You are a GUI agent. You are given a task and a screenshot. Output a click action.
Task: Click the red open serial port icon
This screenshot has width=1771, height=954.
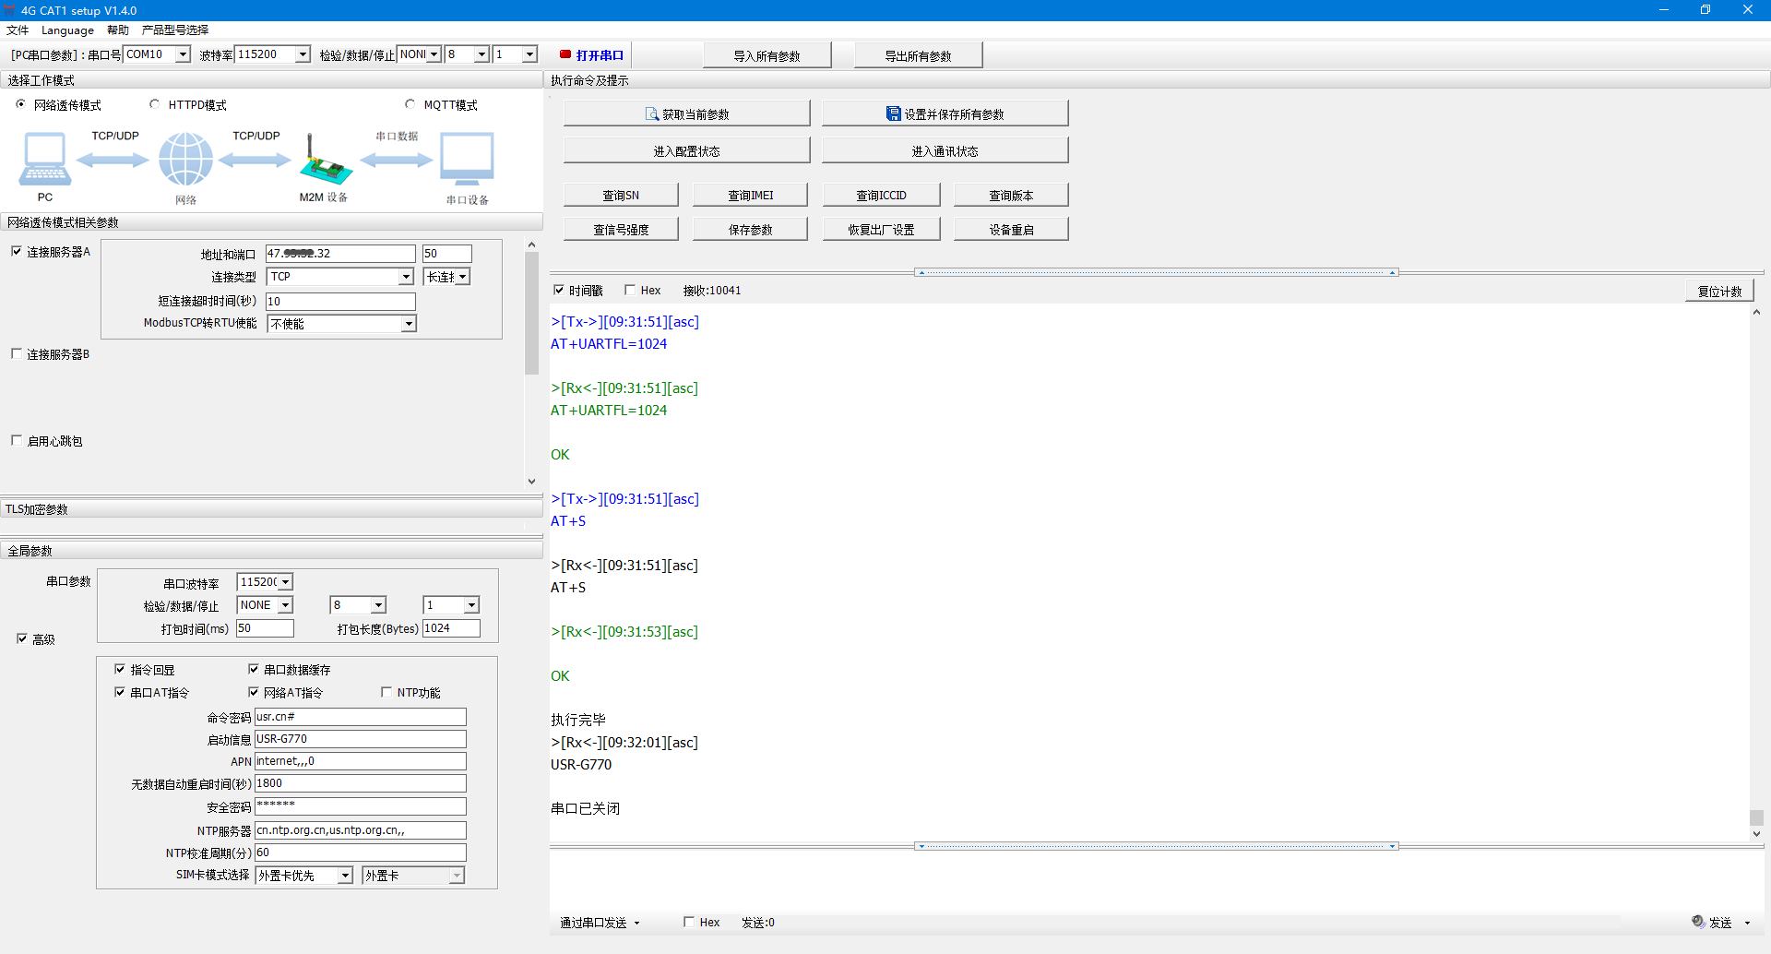(565, 54)
